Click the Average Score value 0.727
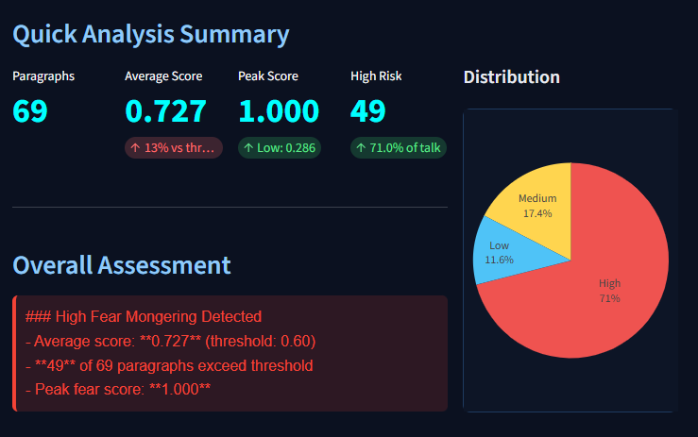This screenshot has height=437, width=698. (165, 111)
